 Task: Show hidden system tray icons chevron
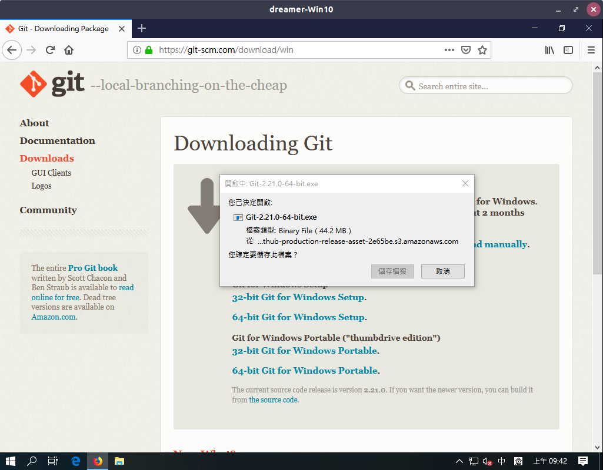click(x=459, y=461)
